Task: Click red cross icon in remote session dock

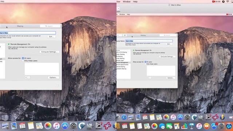Action: point(215,117)
